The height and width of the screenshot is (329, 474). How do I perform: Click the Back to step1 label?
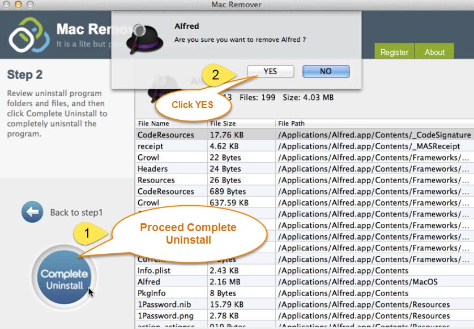click(76, 213)
